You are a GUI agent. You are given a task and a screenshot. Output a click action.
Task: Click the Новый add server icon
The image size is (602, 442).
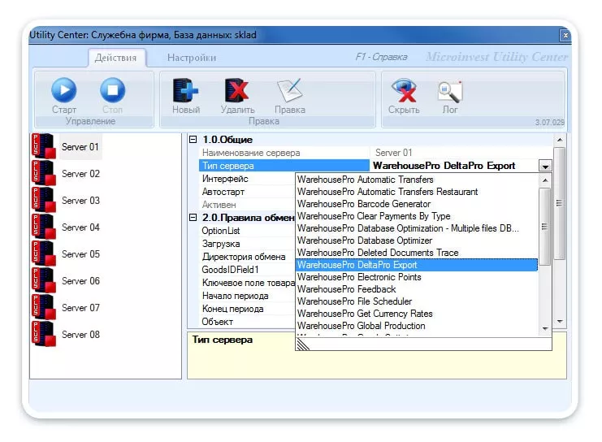point(186,90)
